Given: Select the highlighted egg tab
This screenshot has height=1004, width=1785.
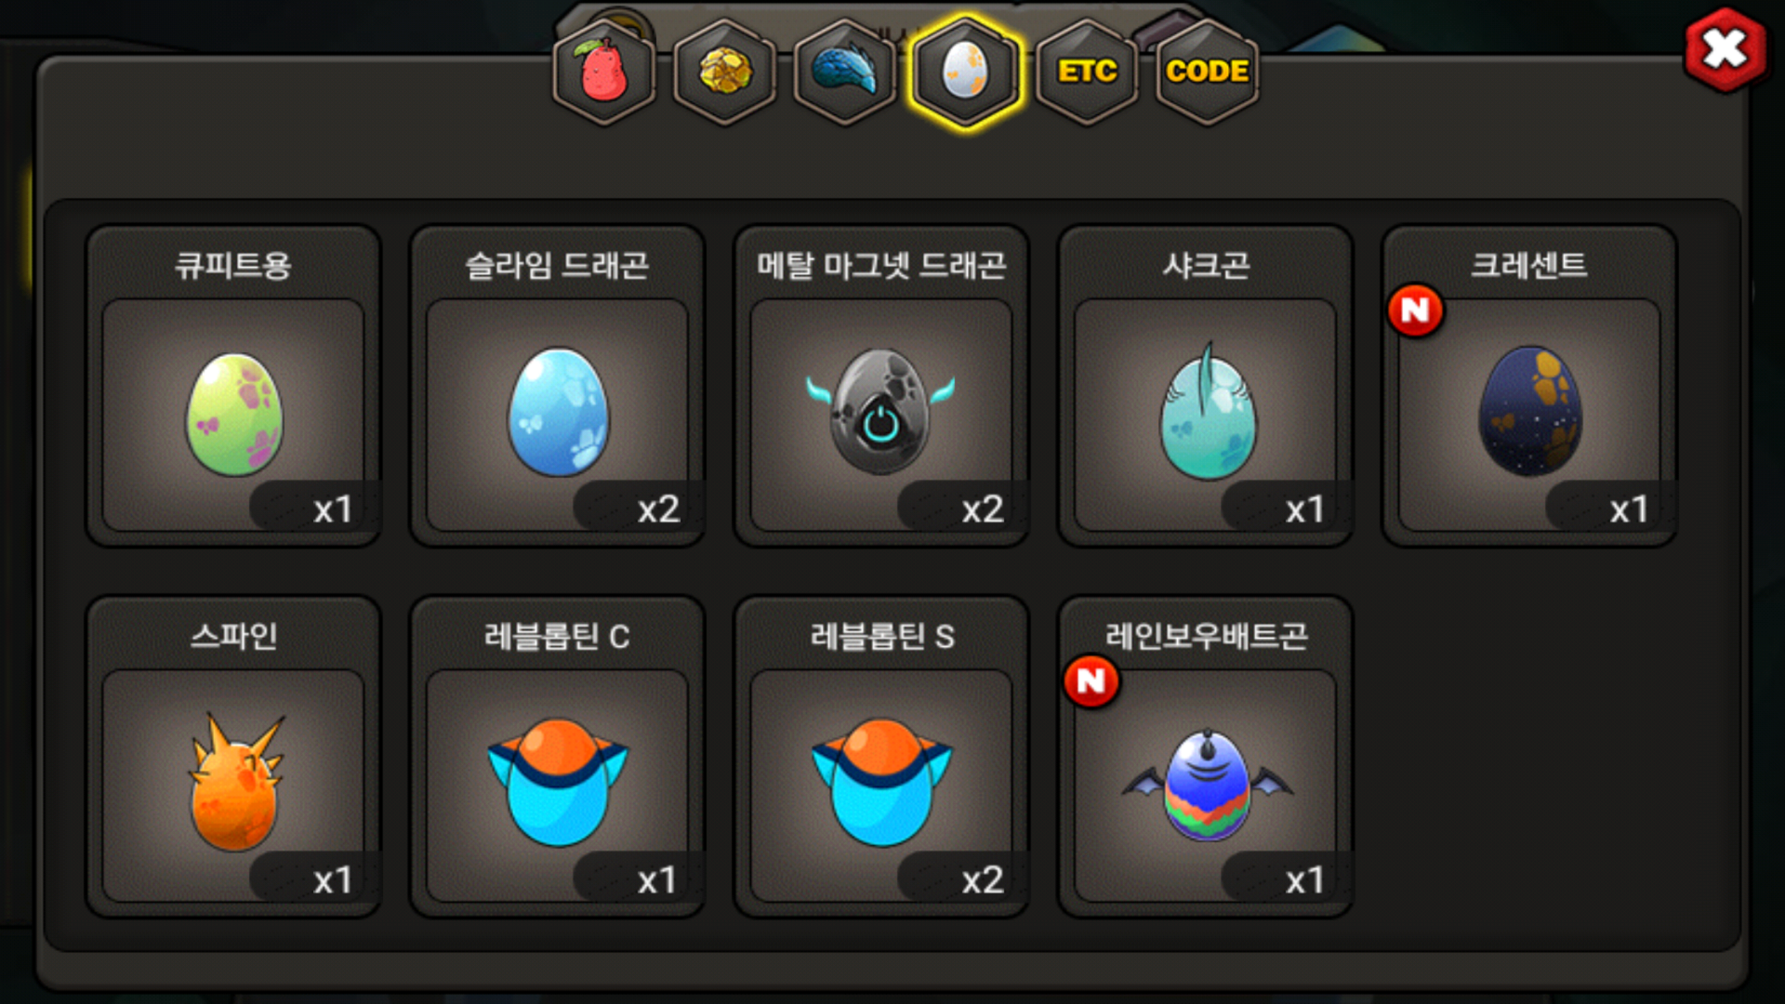Looking at the screenshot, I should (x=966, y=72).
